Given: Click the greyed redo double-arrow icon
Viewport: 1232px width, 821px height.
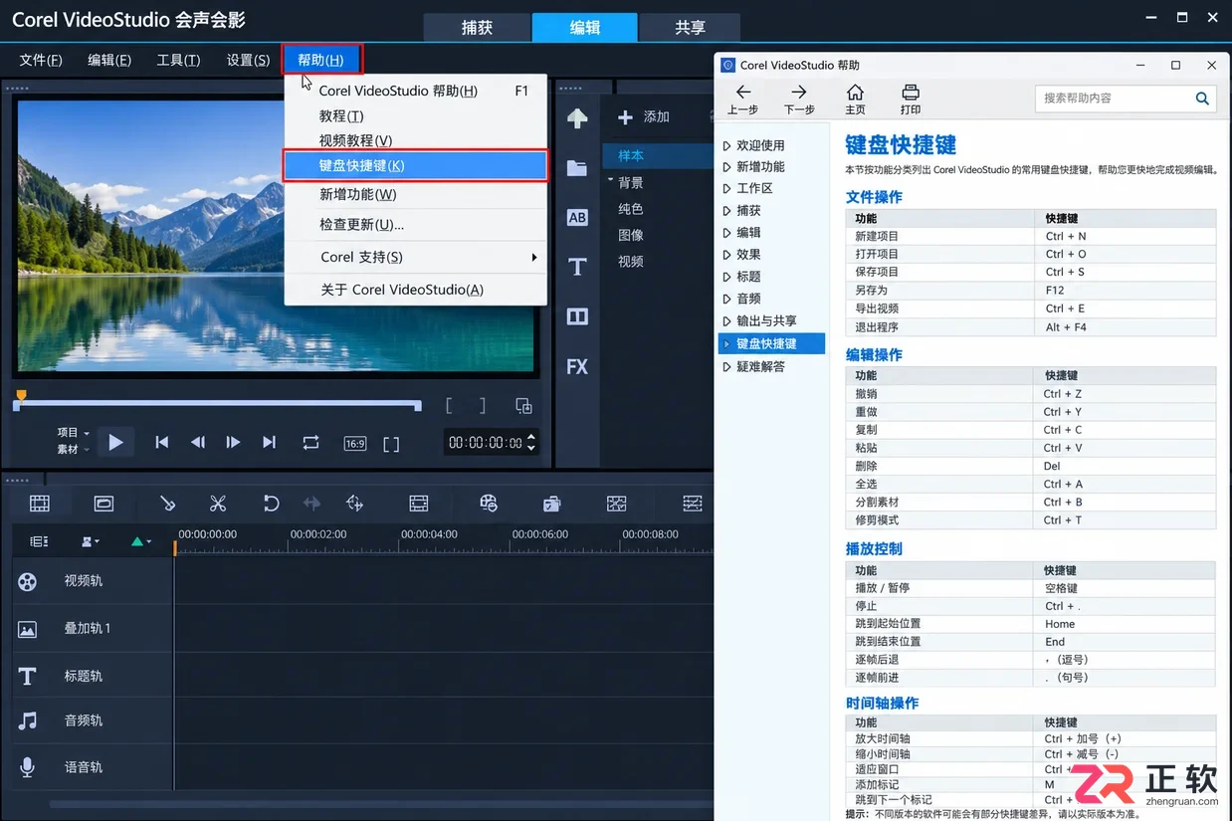Looking at the screenshot, I should point(311,504).
